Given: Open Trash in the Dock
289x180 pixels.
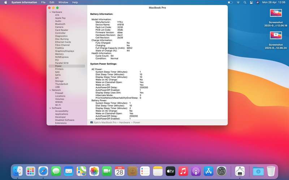Looking at the screenshot, I should coord(271,171).
